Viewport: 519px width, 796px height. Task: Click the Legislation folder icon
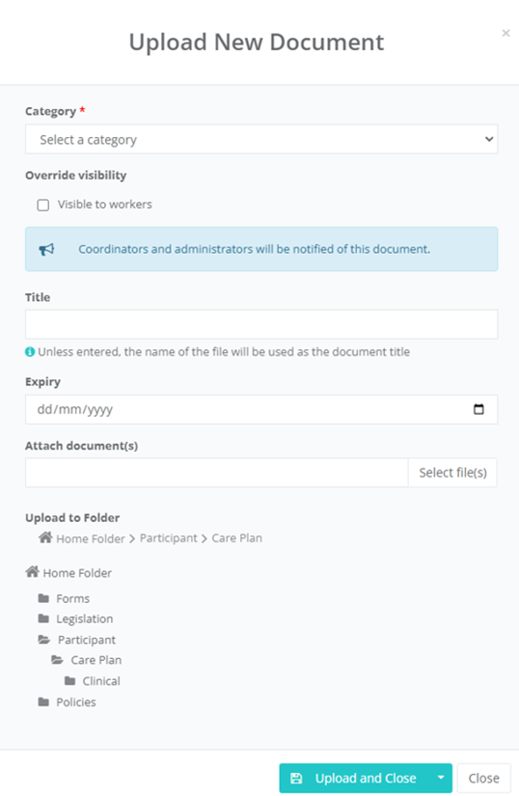(43, 618)
